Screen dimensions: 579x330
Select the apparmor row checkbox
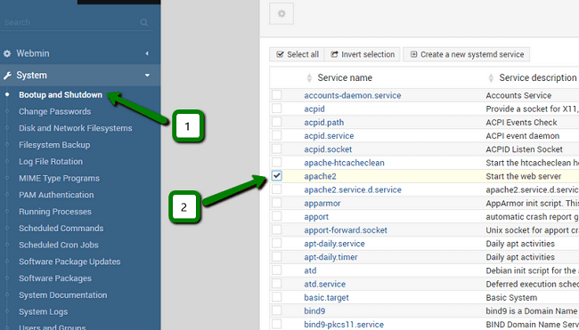point(276,203)
